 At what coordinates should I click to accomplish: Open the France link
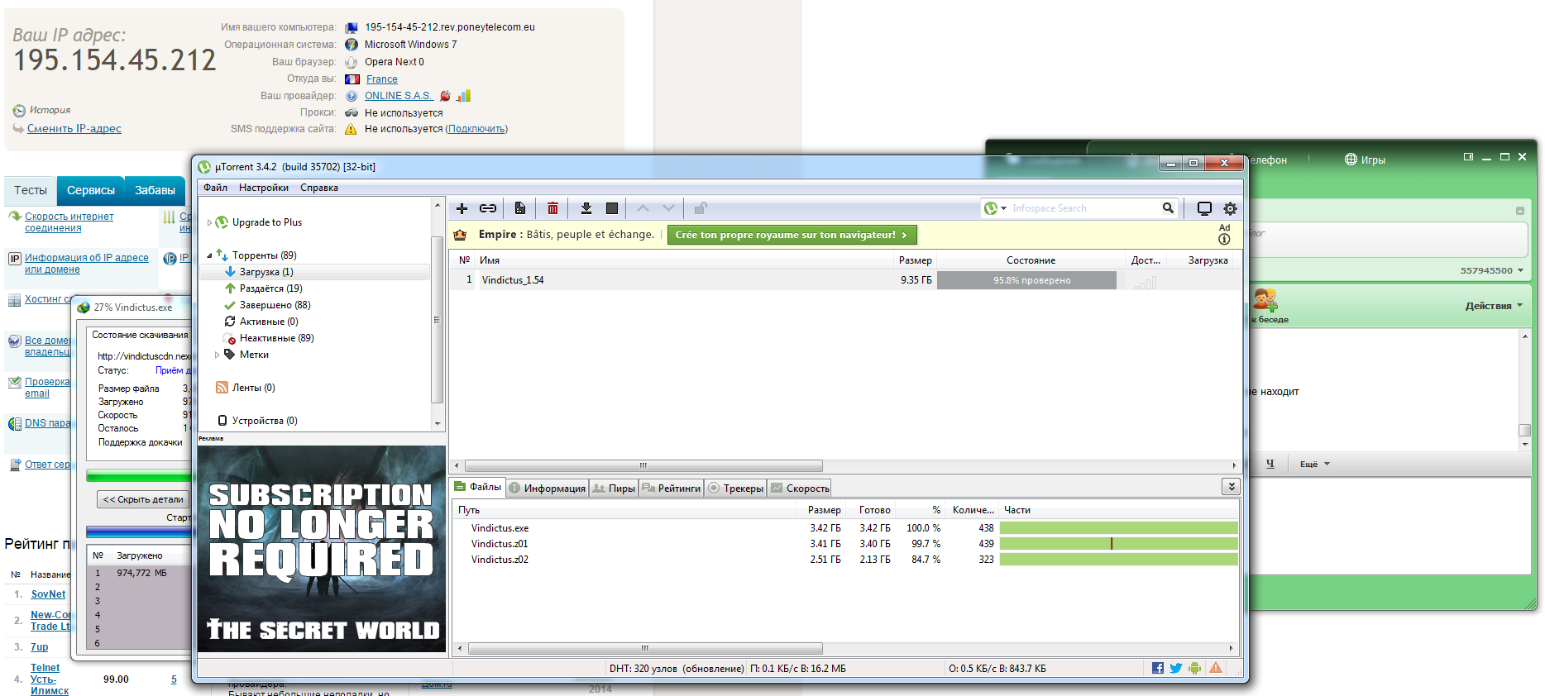pyautogui.click(x=382, y=79)
